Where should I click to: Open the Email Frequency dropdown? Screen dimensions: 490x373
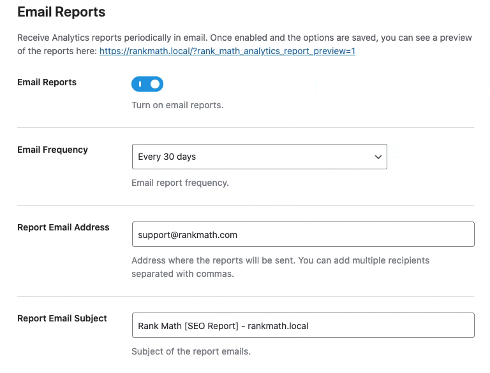click(x=260, y=157)
